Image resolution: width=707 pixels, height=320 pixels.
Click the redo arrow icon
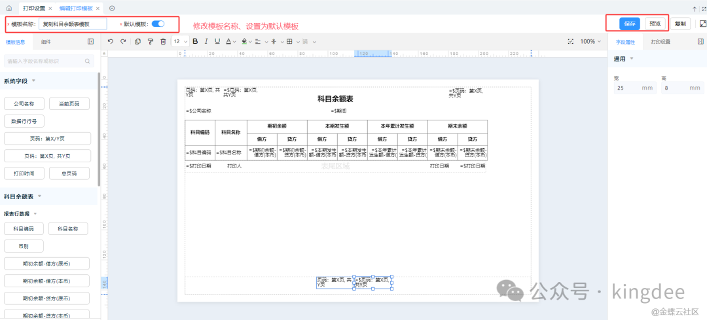[122, 41]
